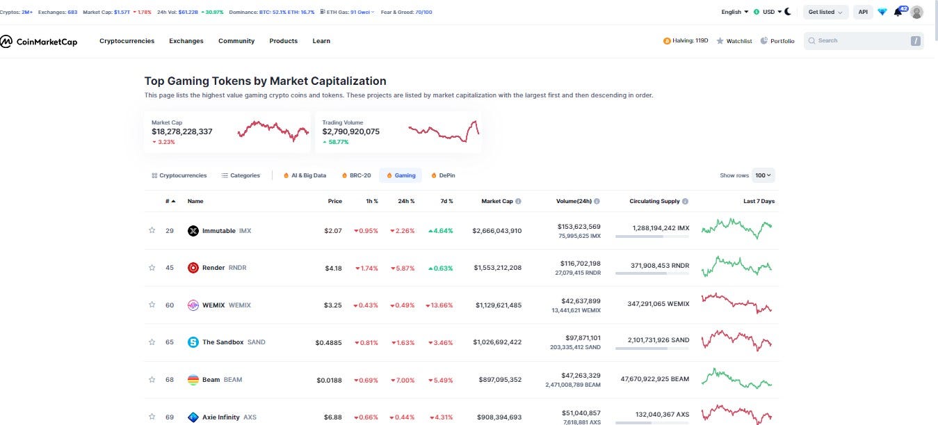938x425 pixels.
Task: Click Render market cap $1,553,212,208
Action: tap(498, 268)
